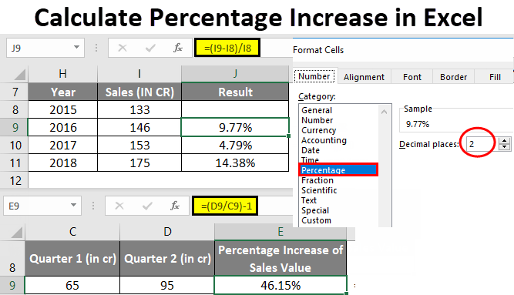Click Year cell 2017
This screenshot has height=295, width=514.
click(x=63, y=146)
